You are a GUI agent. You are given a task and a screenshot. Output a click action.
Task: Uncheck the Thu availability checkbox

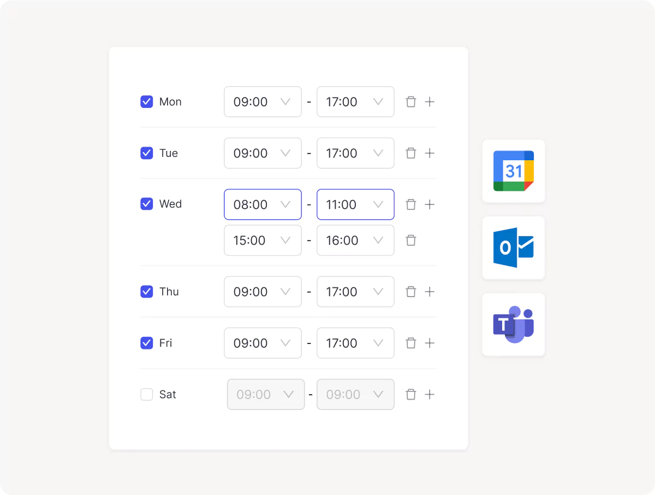coord(147,291)
